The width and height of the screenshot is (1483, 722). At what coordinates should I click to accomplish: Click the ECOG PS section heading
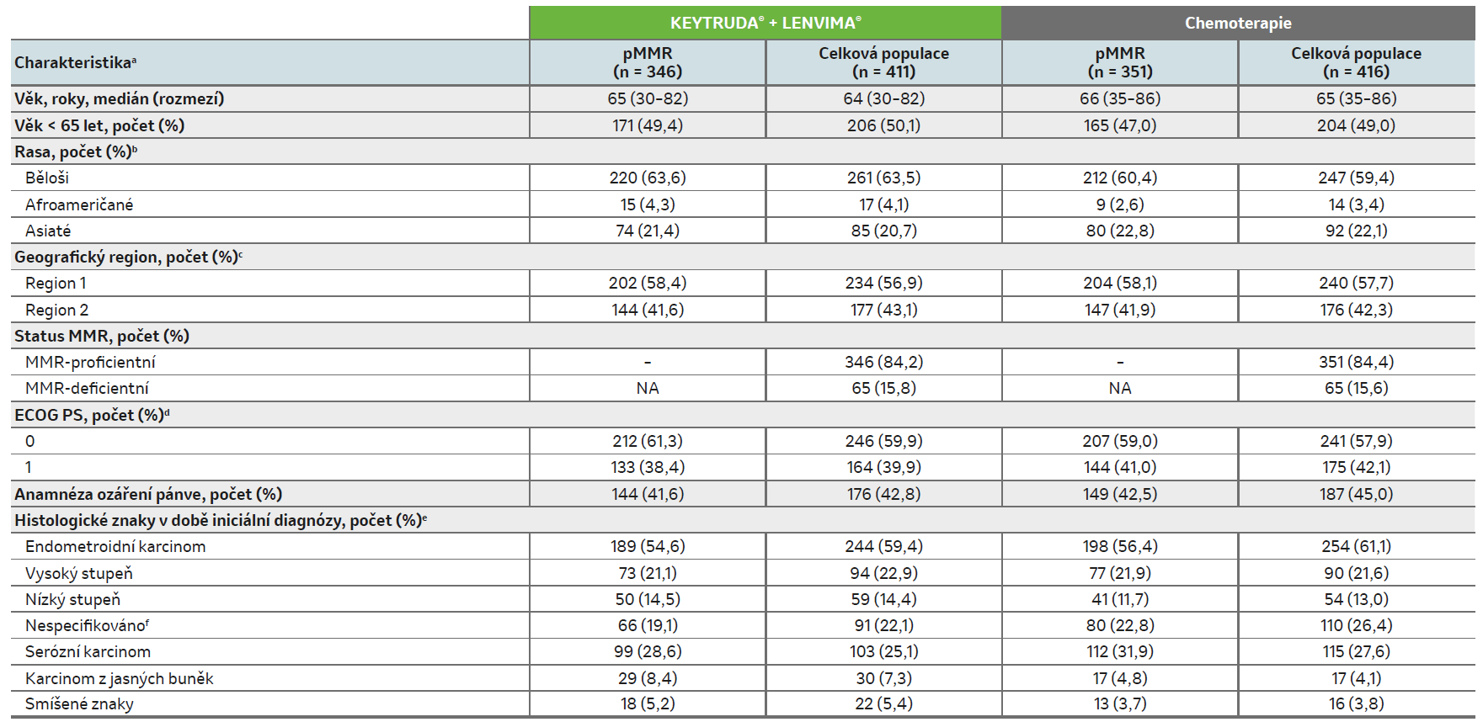click(91, 415)
